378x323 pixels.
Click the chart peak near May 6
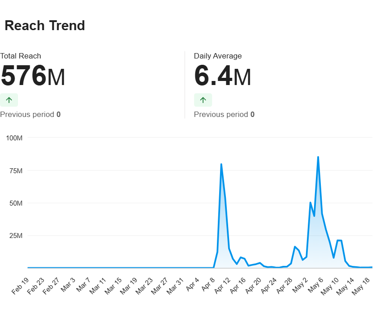[318, 157]
